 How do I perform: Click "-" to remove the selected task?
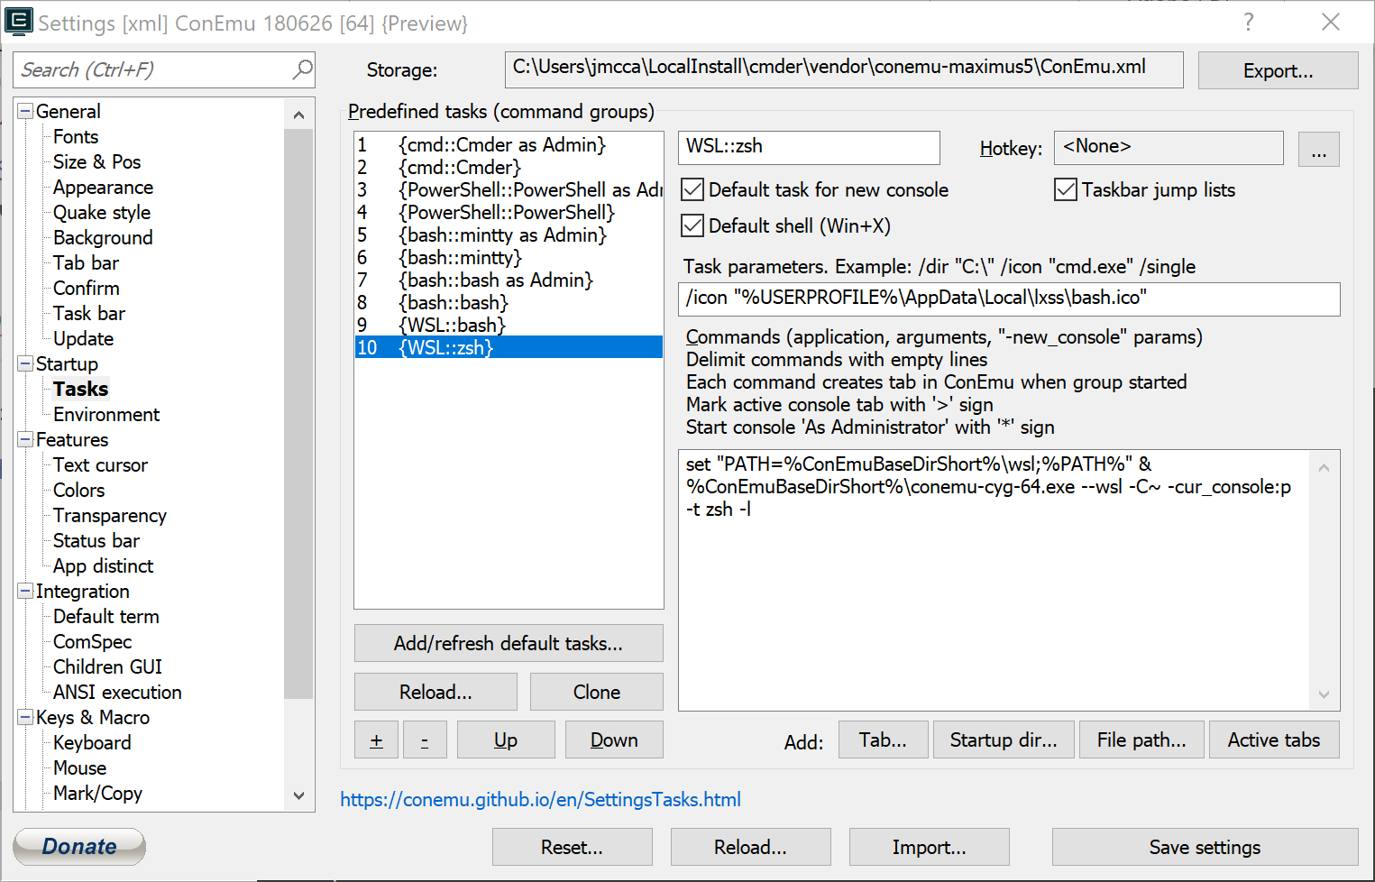coord(425,740)
